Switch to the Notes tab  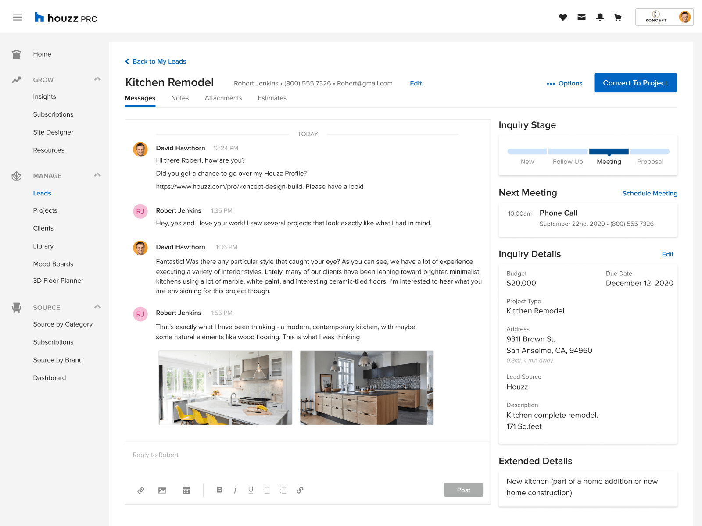pyautogui.click(x=180, y=98)
